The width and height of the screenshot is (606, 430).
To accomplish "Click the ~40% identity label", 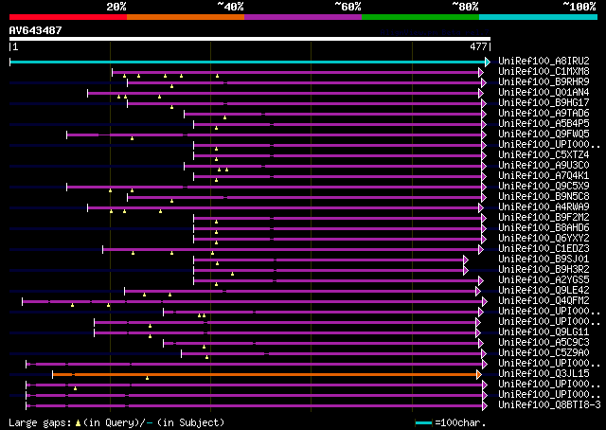I will (230, 7).
